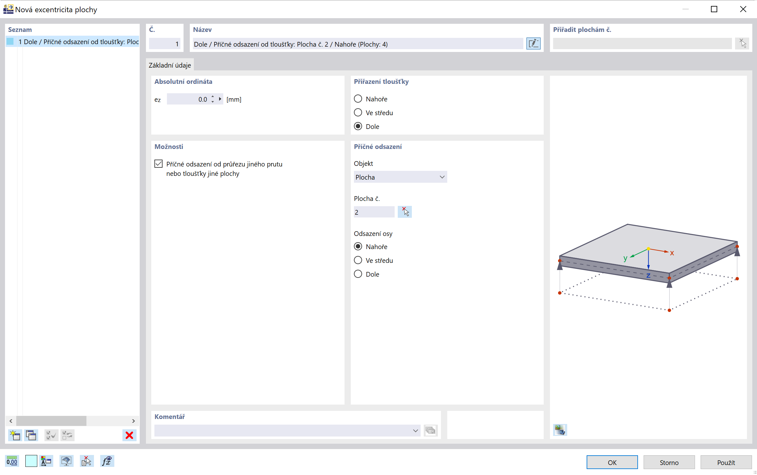Open units and decimal places settings icon

[12, 461]
